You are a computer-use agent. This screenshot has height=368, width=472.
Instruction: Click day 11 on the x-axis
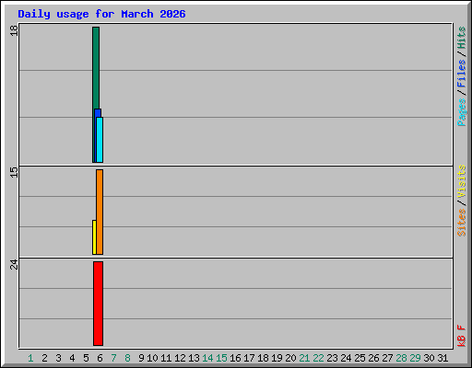166,358
